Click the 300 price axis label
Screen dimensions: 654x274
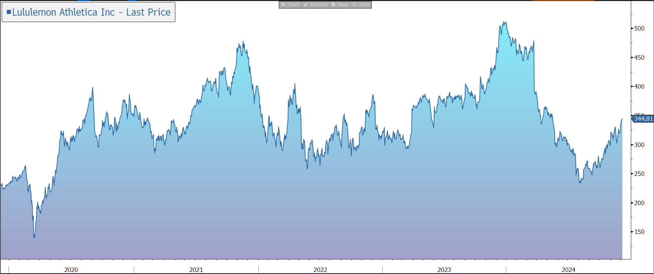(x=639, y=145)
